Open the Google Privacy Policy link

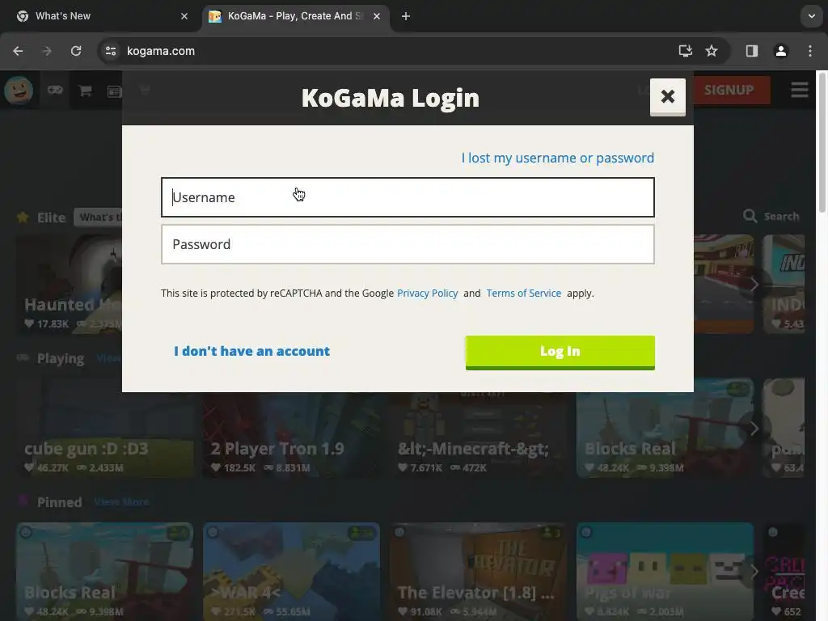[x=427, y=293]
